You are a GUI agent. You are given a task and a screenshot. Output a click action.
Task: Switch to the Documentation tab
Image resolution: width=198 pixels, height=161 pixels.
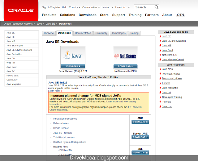tap(83, 33)
